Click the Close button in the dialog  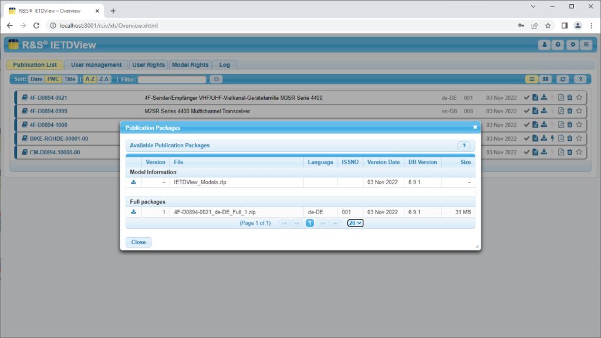pos(139,242)
